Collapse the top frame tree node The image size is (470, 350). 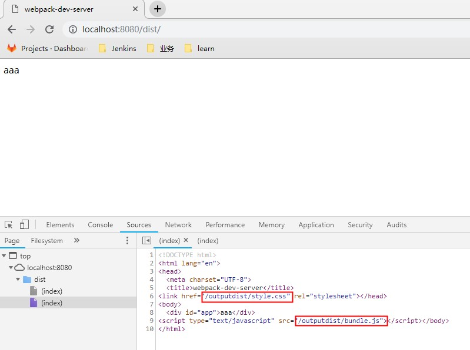(x=4, y=256)
